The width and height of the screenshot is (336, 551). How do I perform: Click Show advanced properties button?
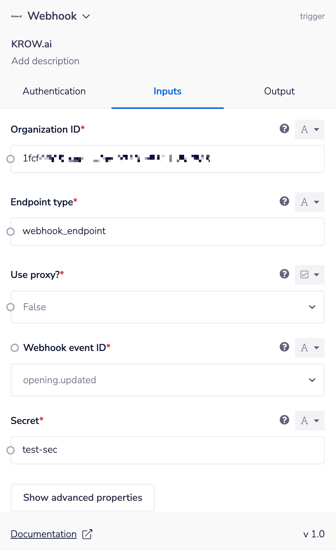coord(83,498)
